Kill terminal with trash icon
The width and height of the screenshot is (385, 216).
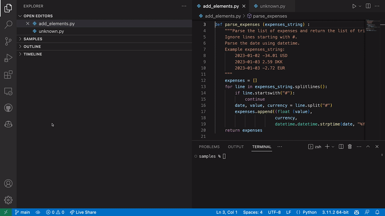pos(350,146)
